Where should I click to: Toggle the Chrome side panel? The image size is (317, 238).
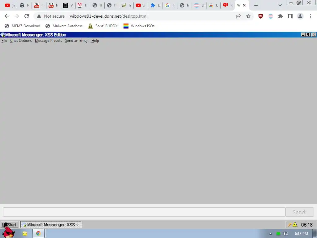(x=290, y=16)
